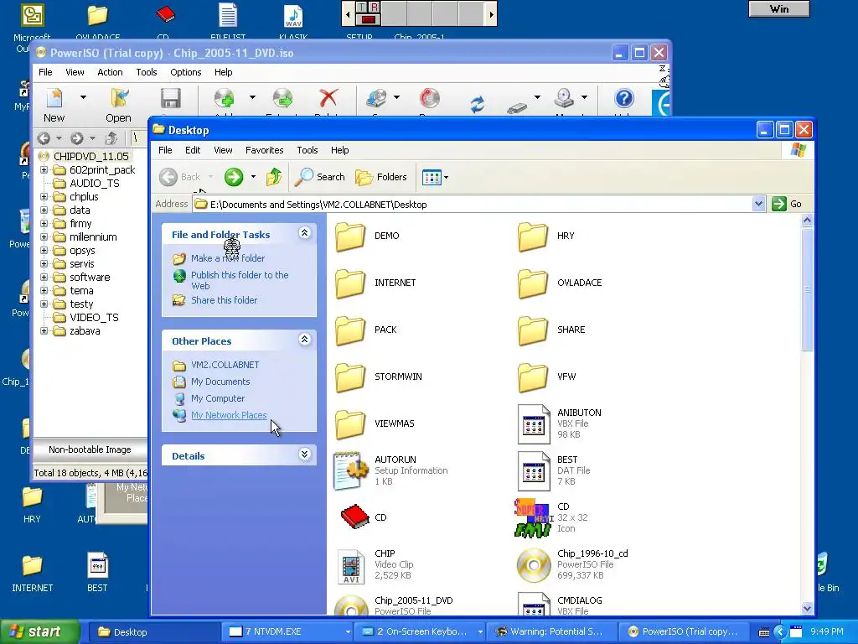The height and width of the screenshot is (644, 858).
Task: Click My Documents in Other Places
Action: 220,382
